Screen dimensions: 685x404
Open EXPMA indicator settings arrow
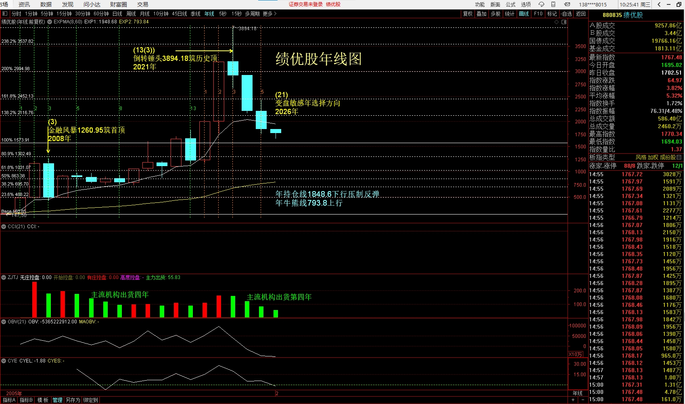tap(50, 22)
